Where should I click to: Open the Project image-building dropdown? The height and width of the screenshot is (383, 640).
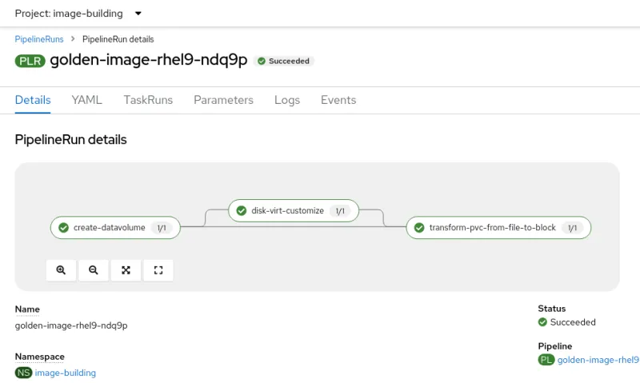click(78, 14)
